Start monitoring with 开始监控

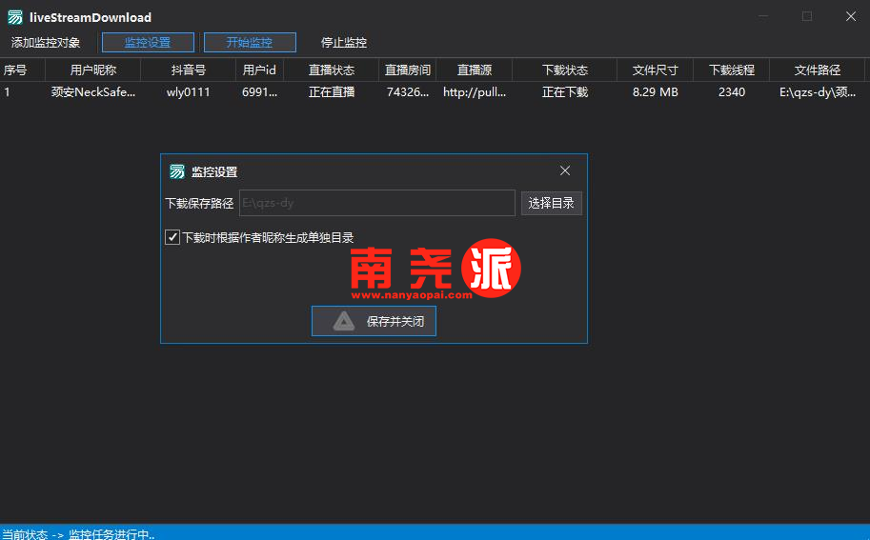click(250, 43)
